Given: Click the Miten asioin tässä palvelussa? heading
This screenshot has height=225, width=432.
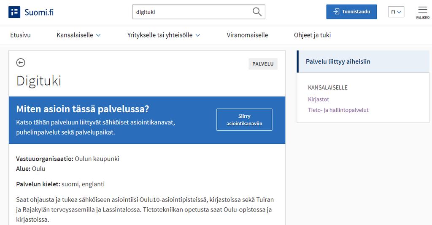Looking at the screenshot, I should tap(83, 109).
